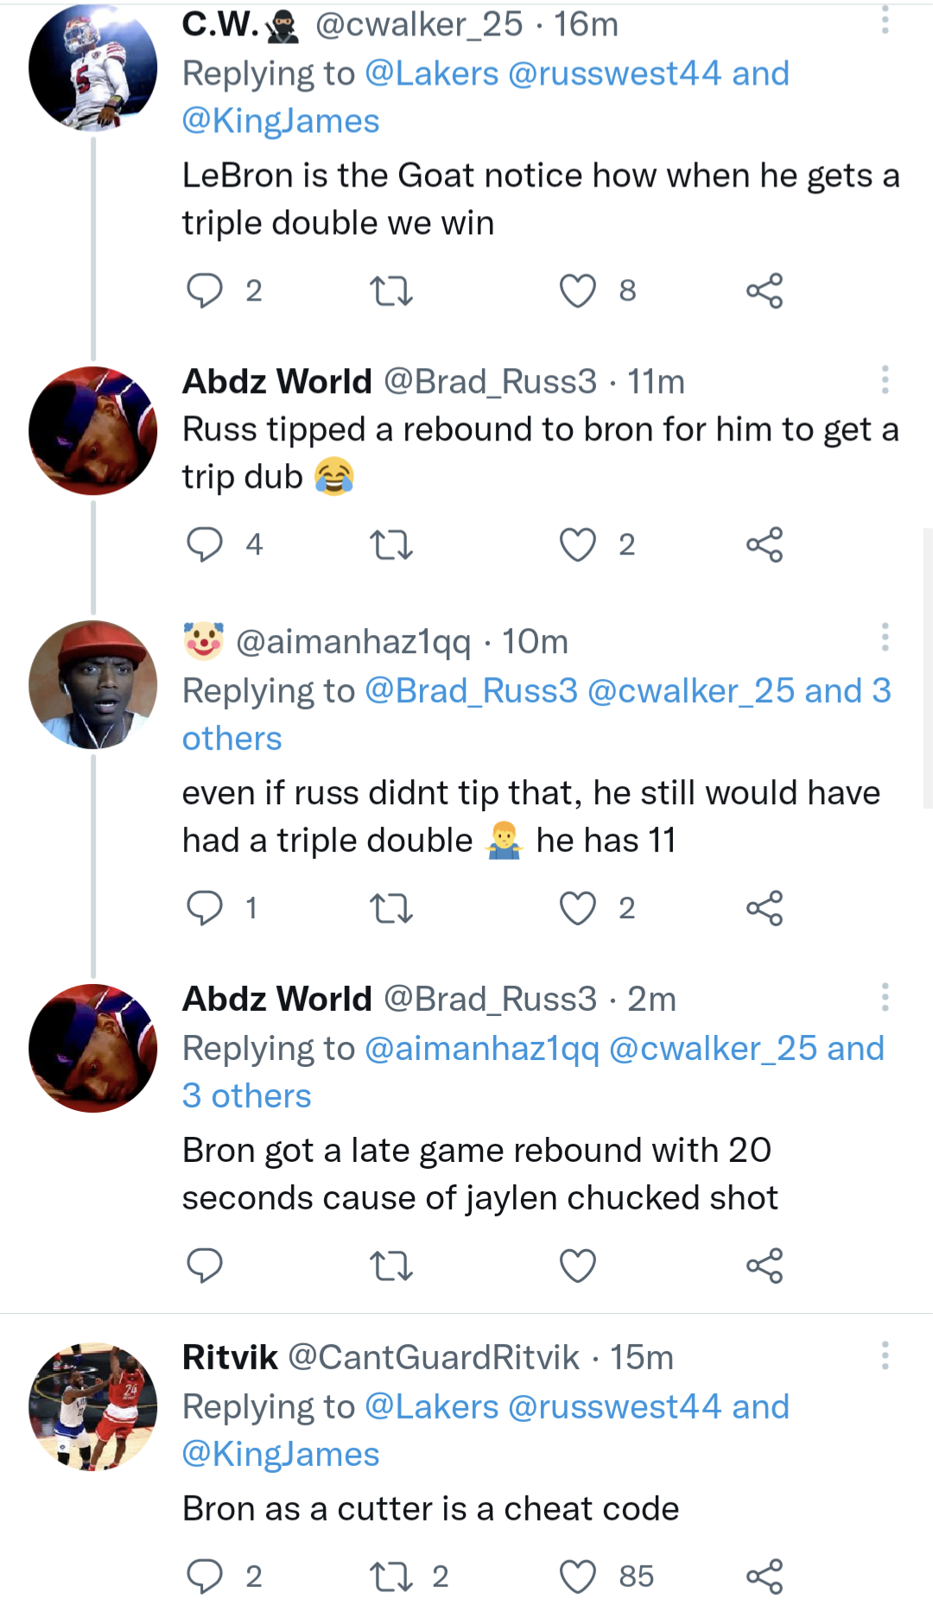
Task: Like Abdz World's late game rebound tweet
Action: point(578,1266)
